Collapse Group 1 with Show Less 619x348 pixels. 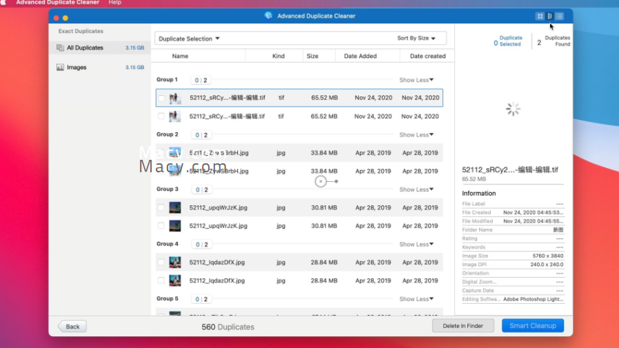tap(416, 80)
